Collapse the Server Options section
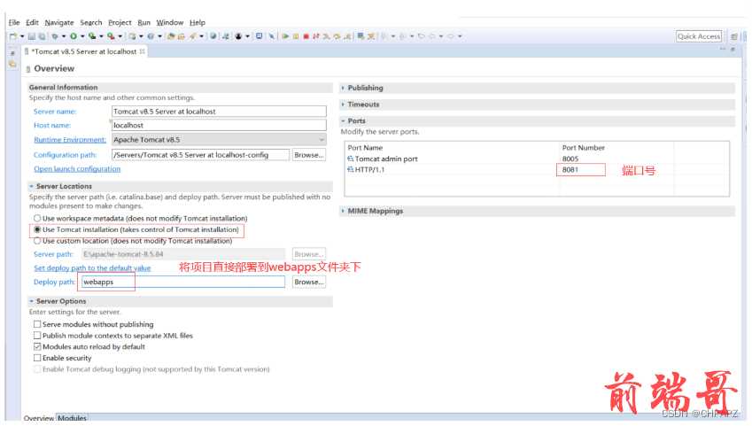The height and width of the screenshot is (426, 752). tap(32, 301)
